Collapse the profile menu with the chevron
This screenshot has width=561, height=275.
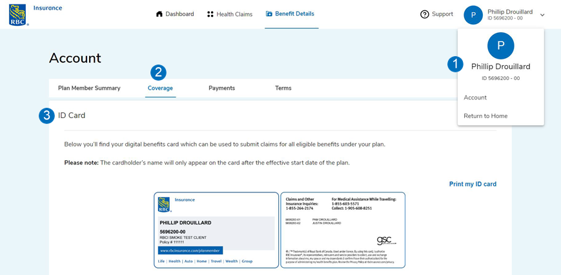coord(542,15)
